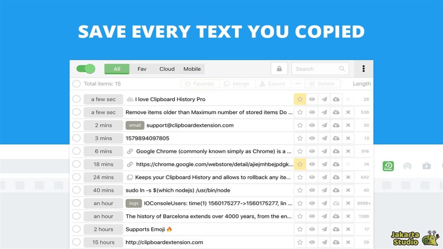
Task: Upload the 1579894097805 item to cloud
Action: point(336,138)
